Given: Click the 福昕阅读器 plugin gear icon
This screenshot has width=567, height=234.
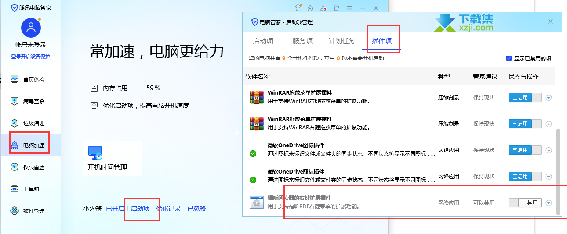Looking at the screenshot, I should pyautogui.click(x=256, y=202).
